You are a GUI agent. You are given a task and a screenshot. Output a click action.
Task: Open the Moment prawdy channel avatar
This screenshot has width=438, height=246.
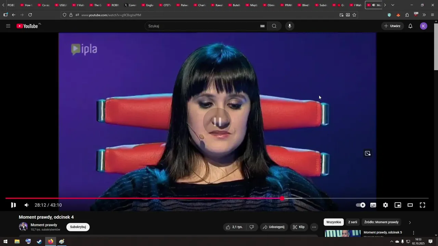pyautogui.click(x=23, y=227)
